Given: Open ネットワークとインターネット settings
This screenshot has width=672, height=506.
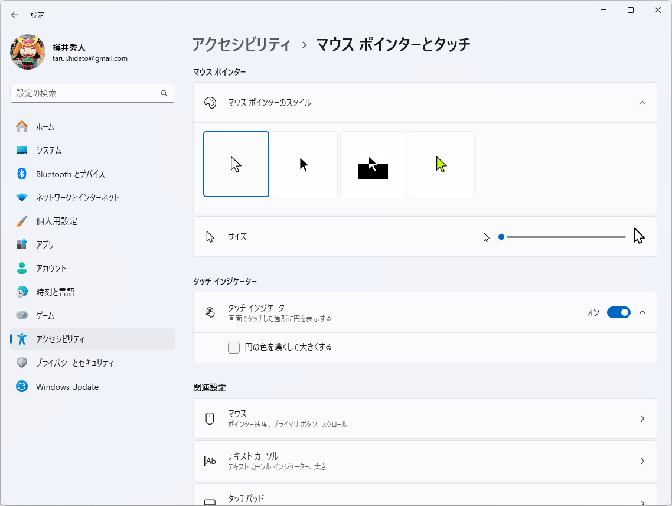Looking at the screenshot, I should [x=80, y=197].
